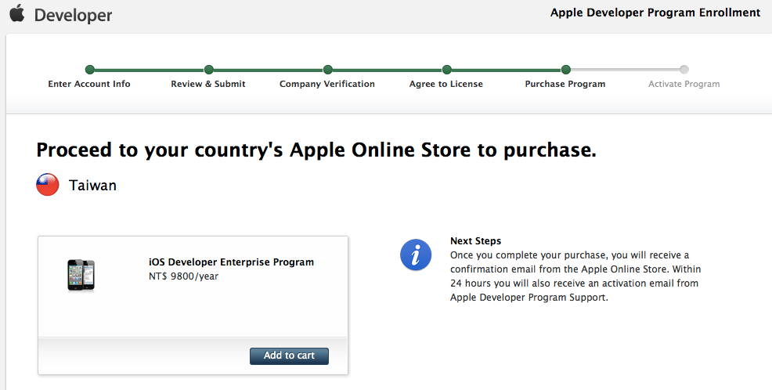Click the Enter Account Info label

tap(89, 84)
